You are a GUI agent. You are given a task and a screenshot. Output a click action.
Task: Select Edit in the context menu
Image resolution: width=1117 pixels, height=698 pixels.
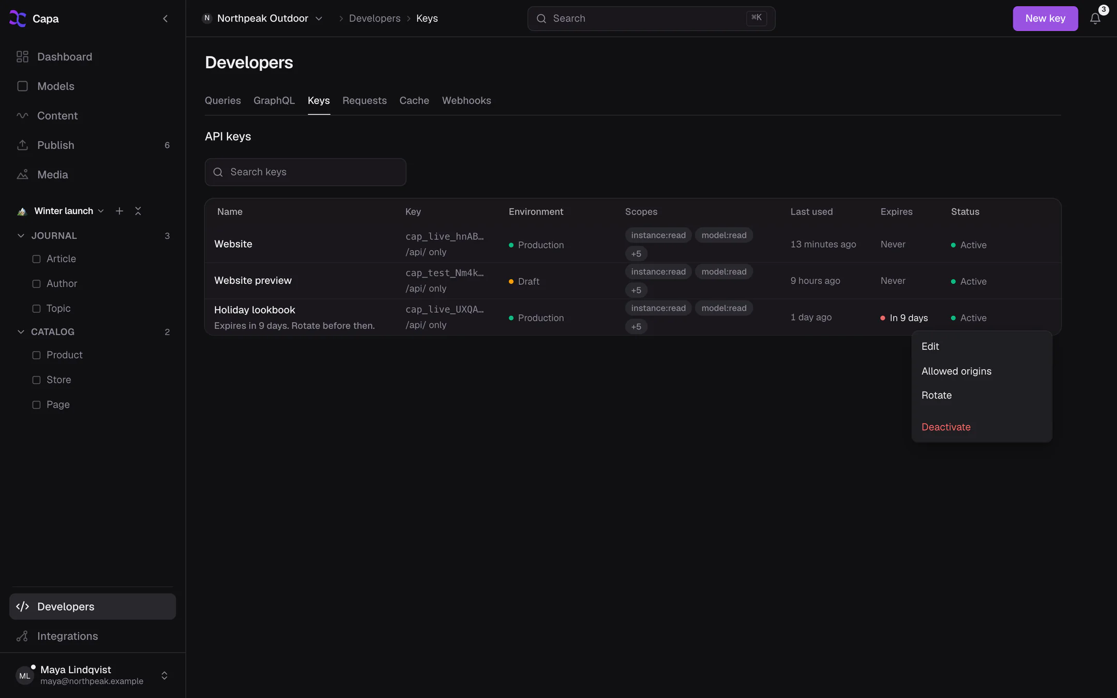point(982,346)
